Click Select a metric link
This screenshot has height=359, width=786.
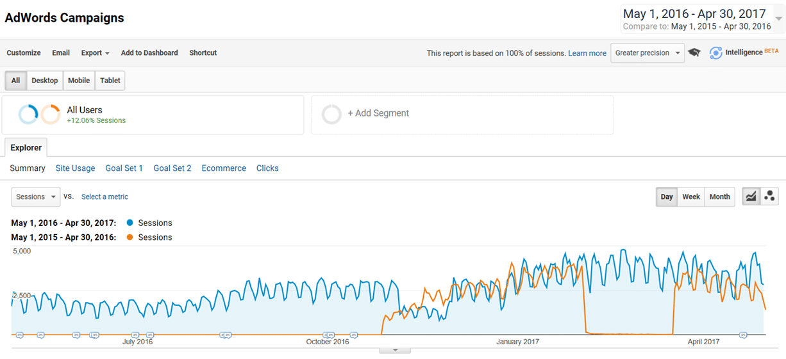click(105, 196)
